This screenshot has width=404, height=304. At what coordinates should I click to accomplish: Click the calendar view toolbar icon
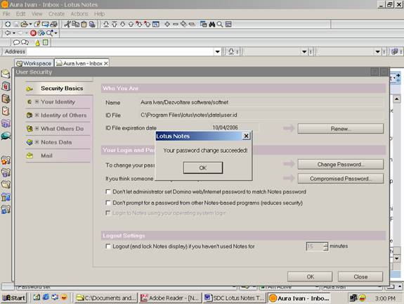point(155,24)
